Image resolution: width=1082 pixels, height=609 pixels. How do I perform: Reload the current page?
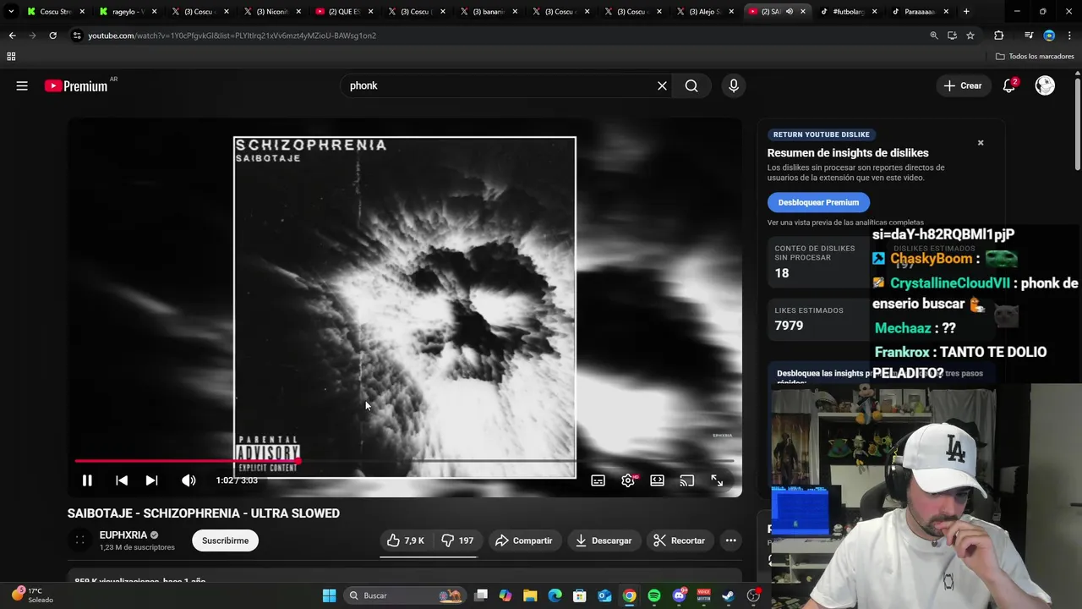coord(52,36)
